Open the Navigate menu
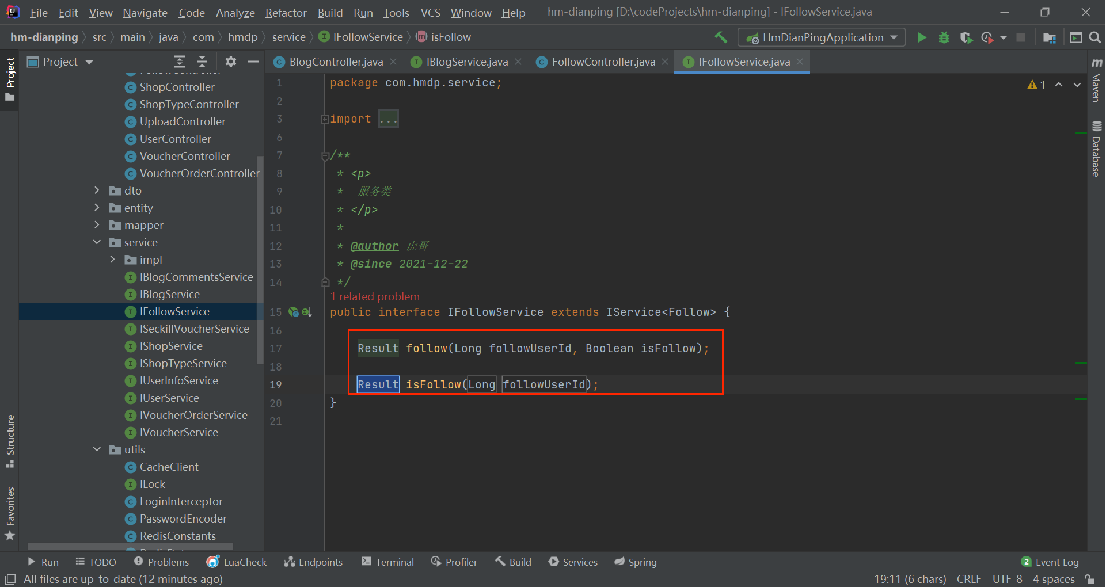This screenshot has width=1106, height=587. click(145, 13)
